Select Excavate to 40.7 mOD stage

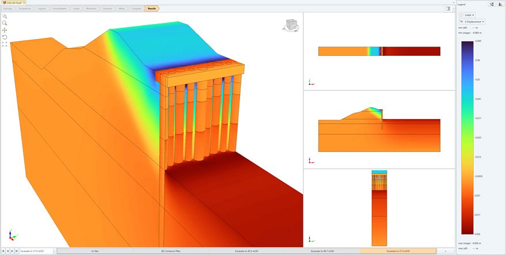tap(322, 251)
